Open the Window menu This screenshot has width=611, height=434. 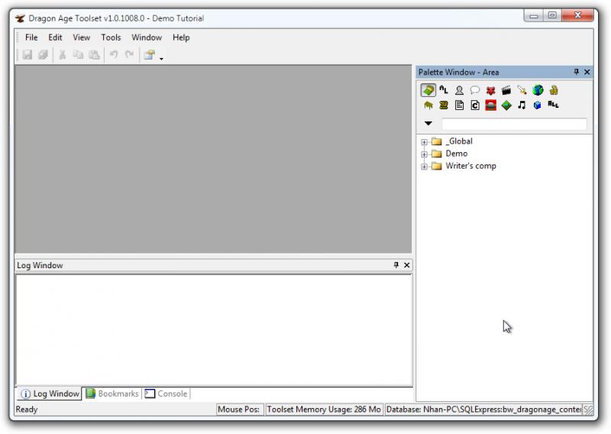coord(147,37)
